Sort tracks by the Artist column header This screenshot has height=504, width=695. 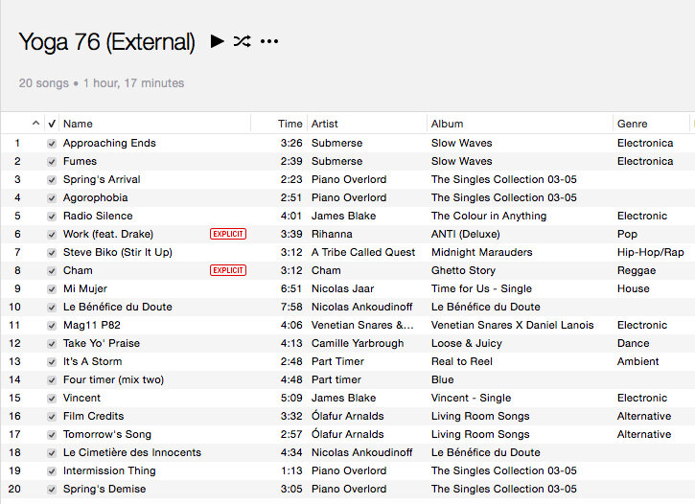324,124
